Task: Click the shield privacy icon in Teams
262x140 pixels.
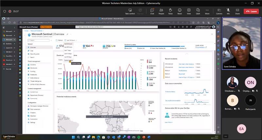Action: tap(5, 11)
